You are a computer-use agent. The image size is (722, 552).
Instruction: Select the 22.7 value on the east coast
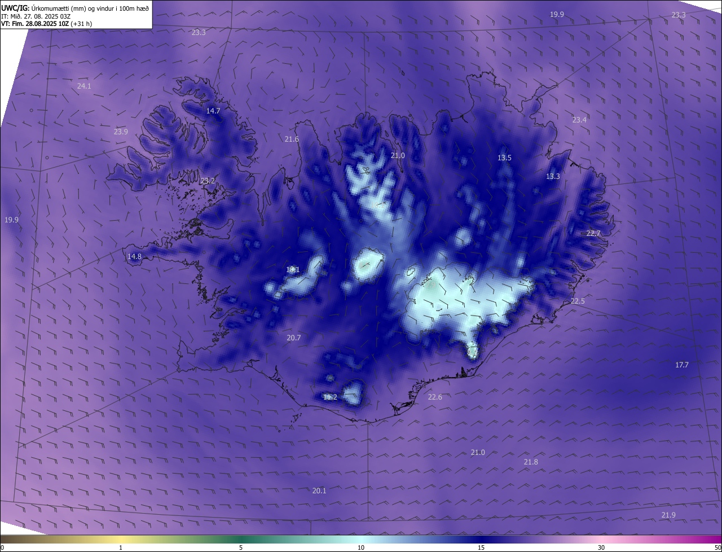[x=593, y=234]
